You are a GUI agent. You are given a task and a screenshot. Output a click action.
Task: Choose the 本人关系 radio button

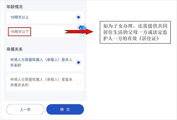point(78,62)
